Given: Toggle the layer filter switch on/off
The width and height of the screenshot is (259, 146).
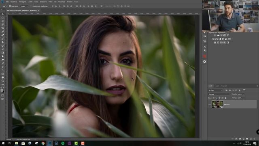Looking at the screenshot, I should point(244,90).
